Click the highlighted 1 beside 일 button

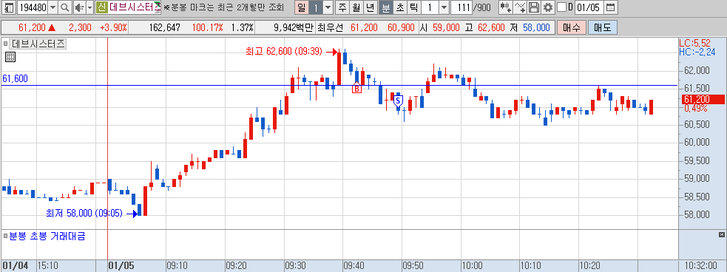(315, 7)
